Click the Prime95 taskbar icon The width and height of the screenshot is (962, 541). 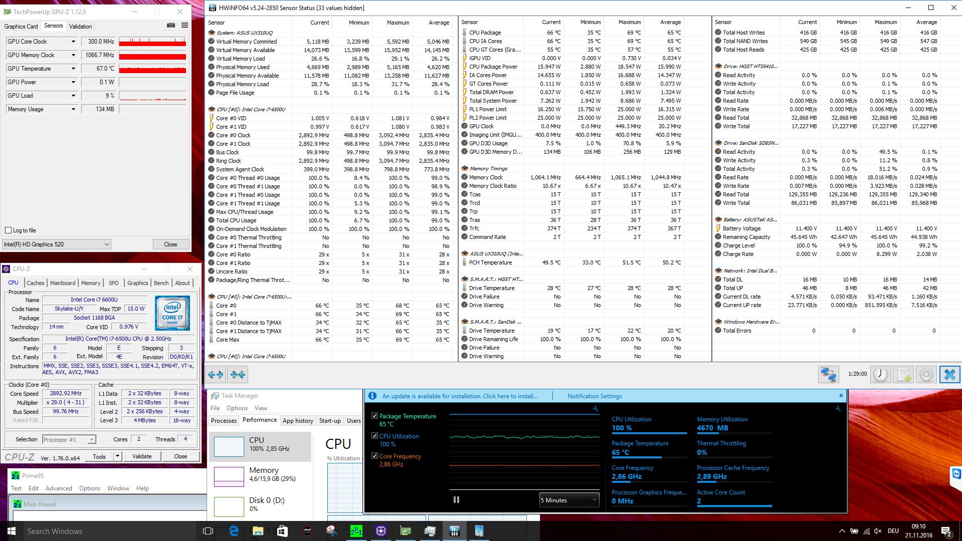[x=356, y=531]
